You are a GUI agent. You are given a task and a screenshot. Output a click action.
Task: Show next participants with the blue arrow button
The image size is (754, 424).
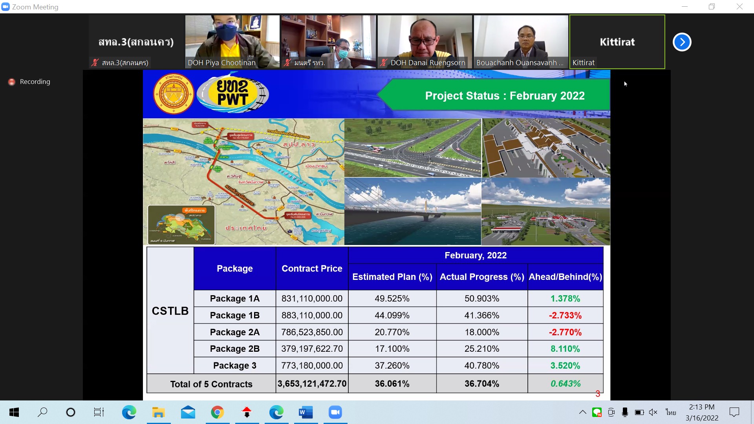point(682,42)
